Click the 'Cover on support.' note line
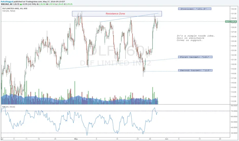This screenshot has width=239, height=141. click(x=190, y=40)
